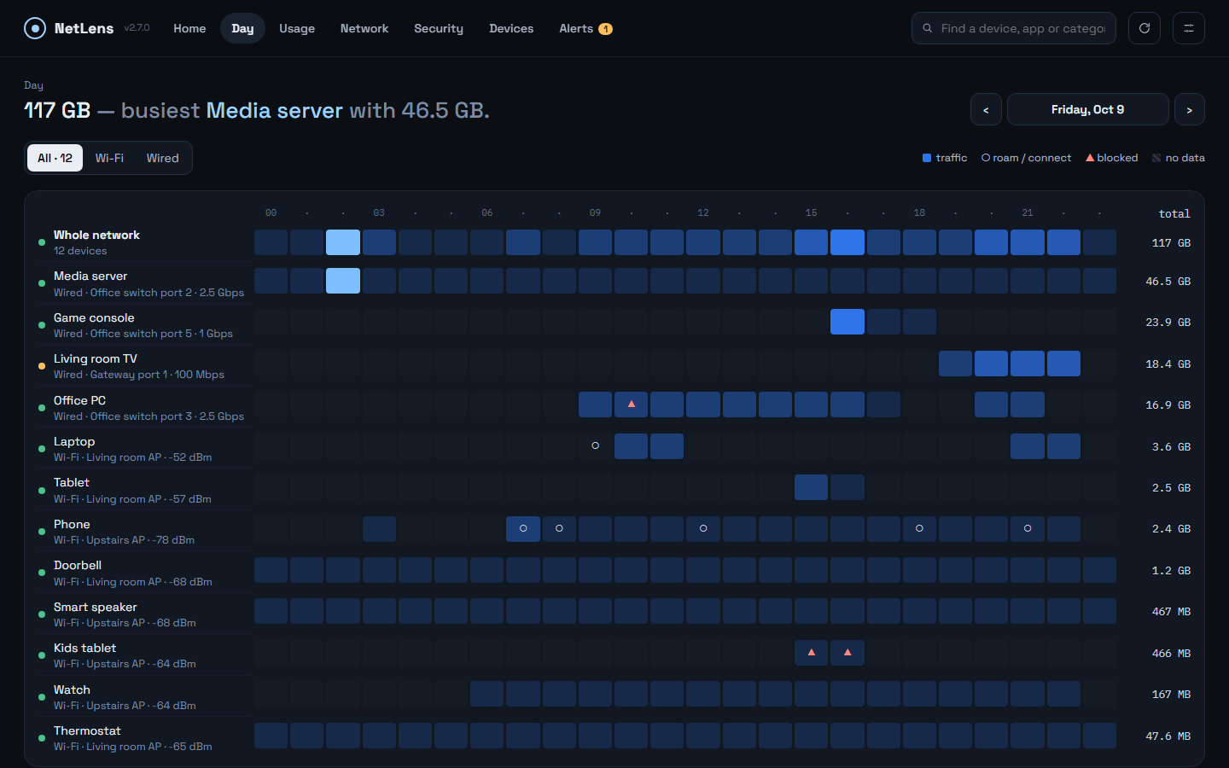This screenshot has height=768, width=1229.
Task: Click Media server bright cell at hour 02
Action: 343,281
